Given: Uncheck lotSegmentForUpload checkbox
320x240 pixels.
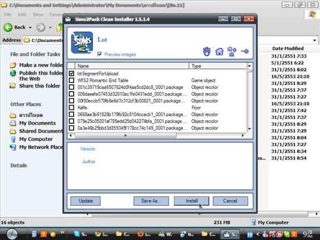Looking at the screenshot, I should coord(71,74).
